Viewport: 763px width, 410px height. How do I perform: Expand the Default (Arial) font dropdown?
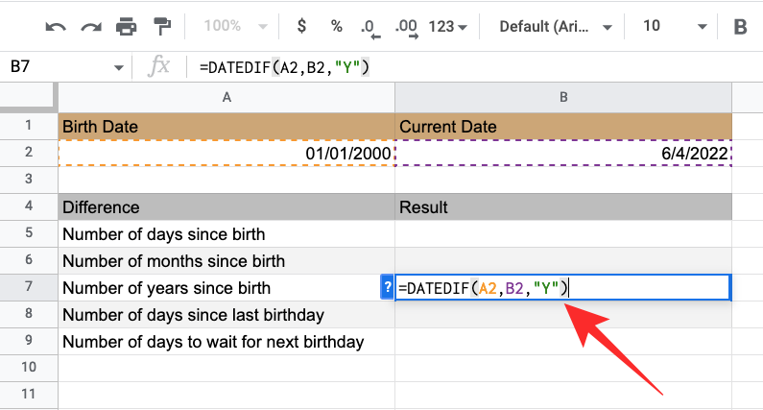pos(553,26)
